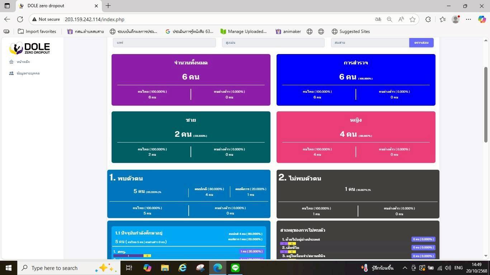This screenshot has height=275, width=490.
Task: Expand the สบสาย subdistrict dropdown
Action: pos(370,43)
